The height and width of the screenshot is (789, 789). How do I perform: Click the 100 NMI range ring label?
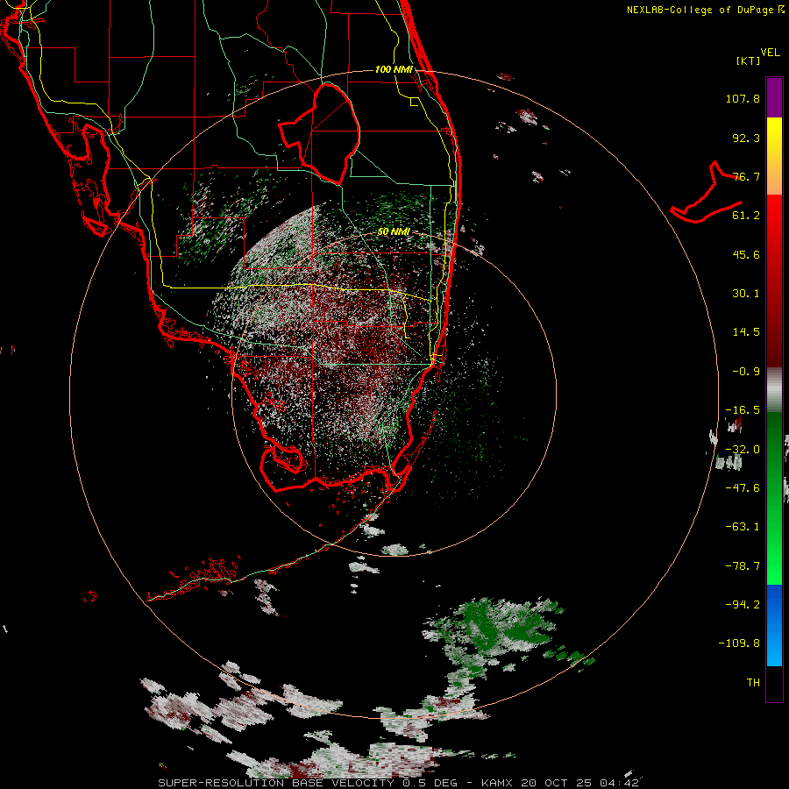tap(394, 69)
